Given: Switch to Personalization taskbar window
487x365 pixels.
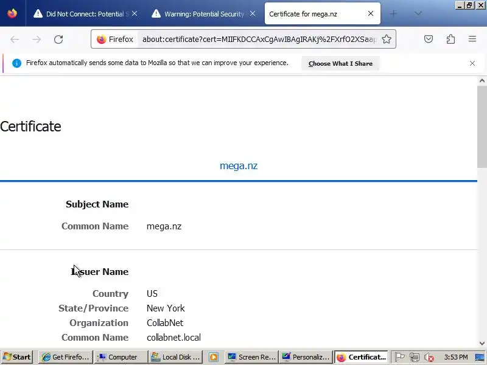Looking at the screenshot, I should coord(306,357).
